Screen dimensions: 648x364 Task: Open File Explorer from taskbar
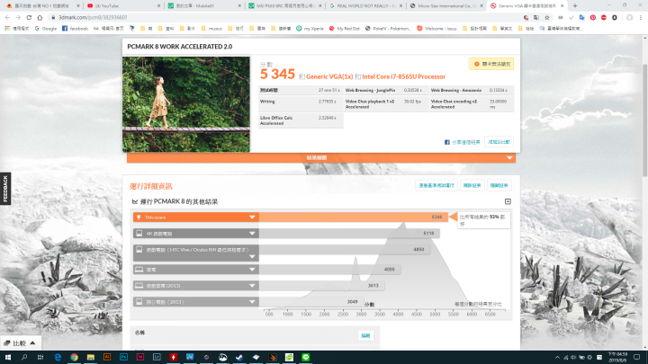[x=91, y=357]
